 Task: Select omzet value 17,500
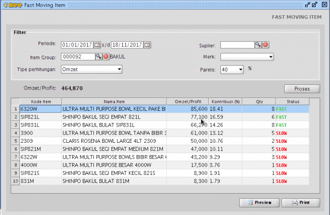pyautogui.click(x=187, y=165)
